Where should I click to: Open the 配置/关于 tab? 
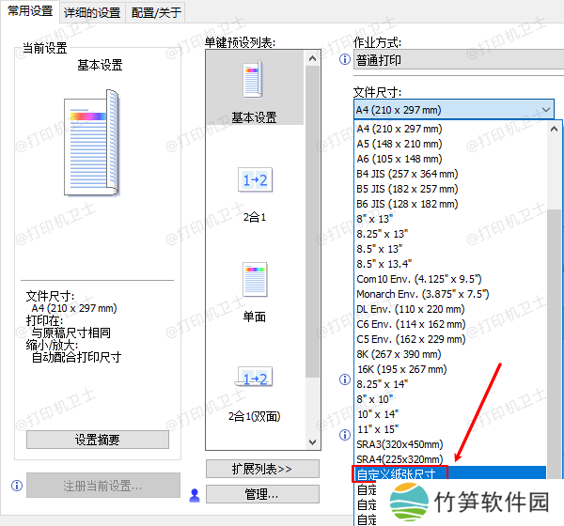click(x=156, y=12)
